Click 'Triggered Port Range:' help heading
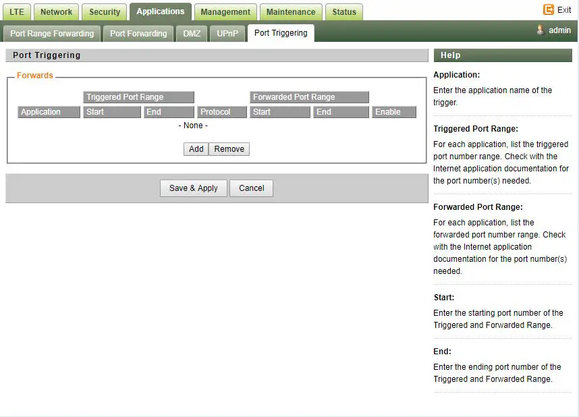Image resolution: width=579 pixels, height=417 pixels. 476,128
